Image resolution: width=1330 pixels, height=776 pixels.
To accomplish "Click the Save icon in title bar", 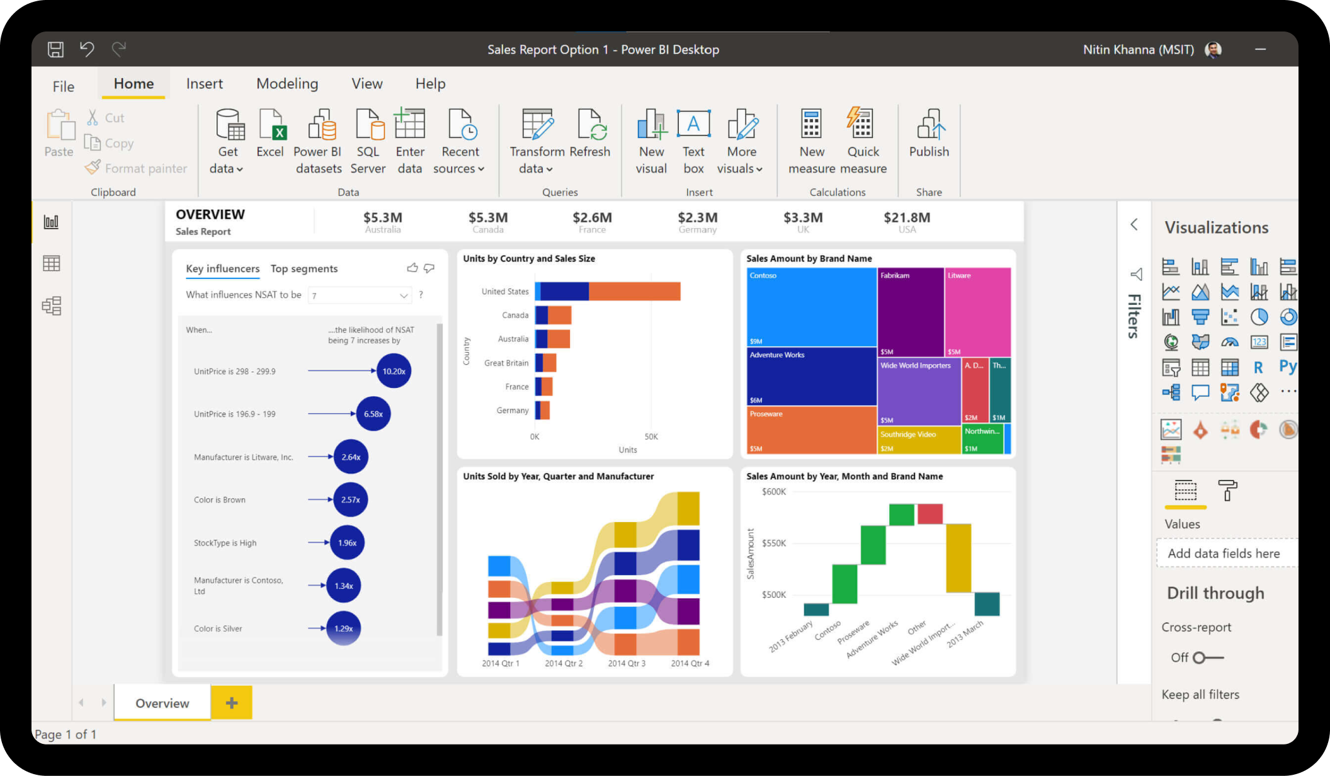I will [55, 49].
